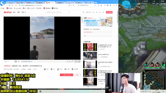
Task: Click the purple undo arrow icon
Action: point(12,5)
